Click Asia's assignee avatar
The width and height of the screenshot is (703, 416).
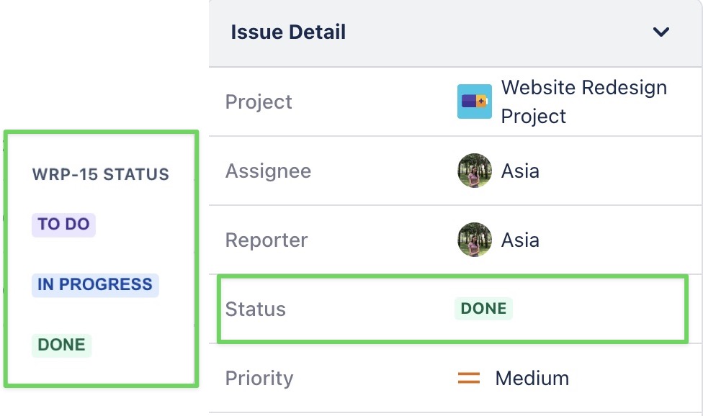point(475,171)
